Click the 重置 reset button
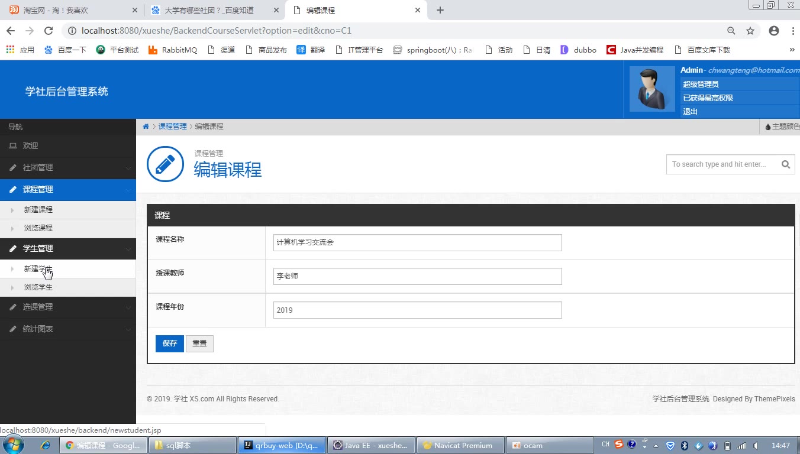 (x=199, y=343)
